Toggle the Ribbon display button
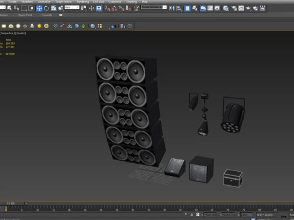This screenshot has height=220, width=294. coord(203,8)
